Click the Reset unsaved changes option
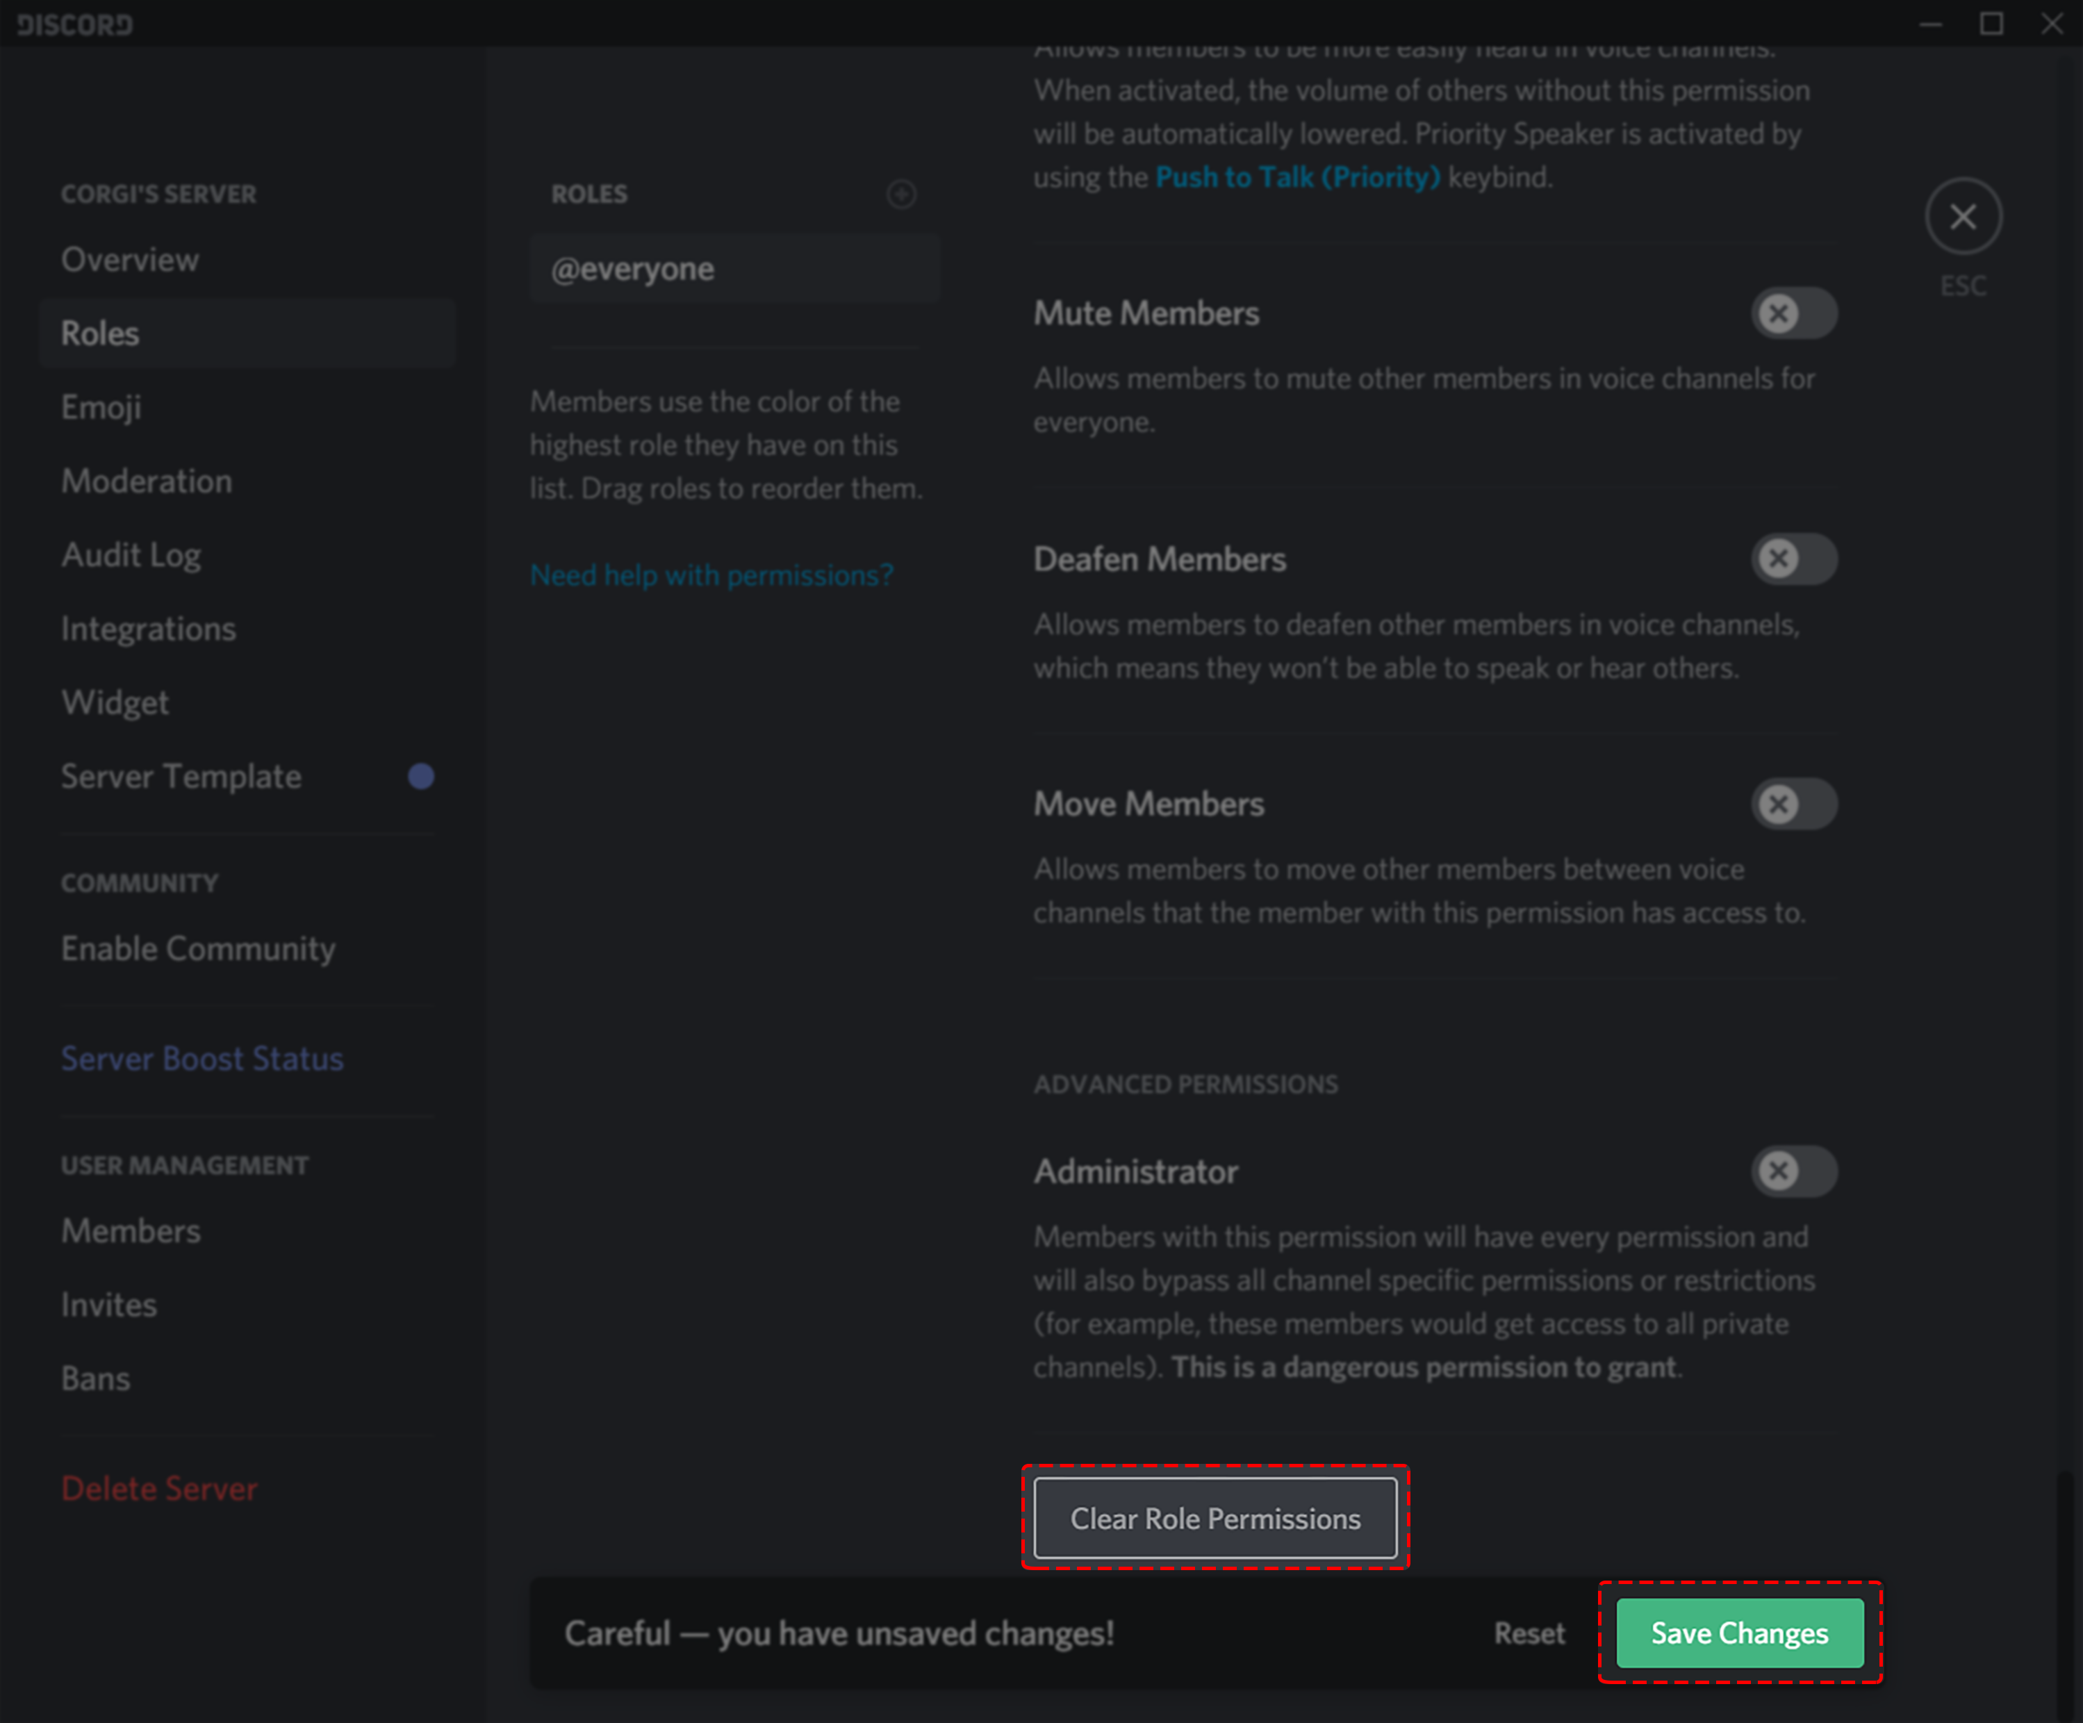The image size is (2083, 1723). (1529, 1631)
